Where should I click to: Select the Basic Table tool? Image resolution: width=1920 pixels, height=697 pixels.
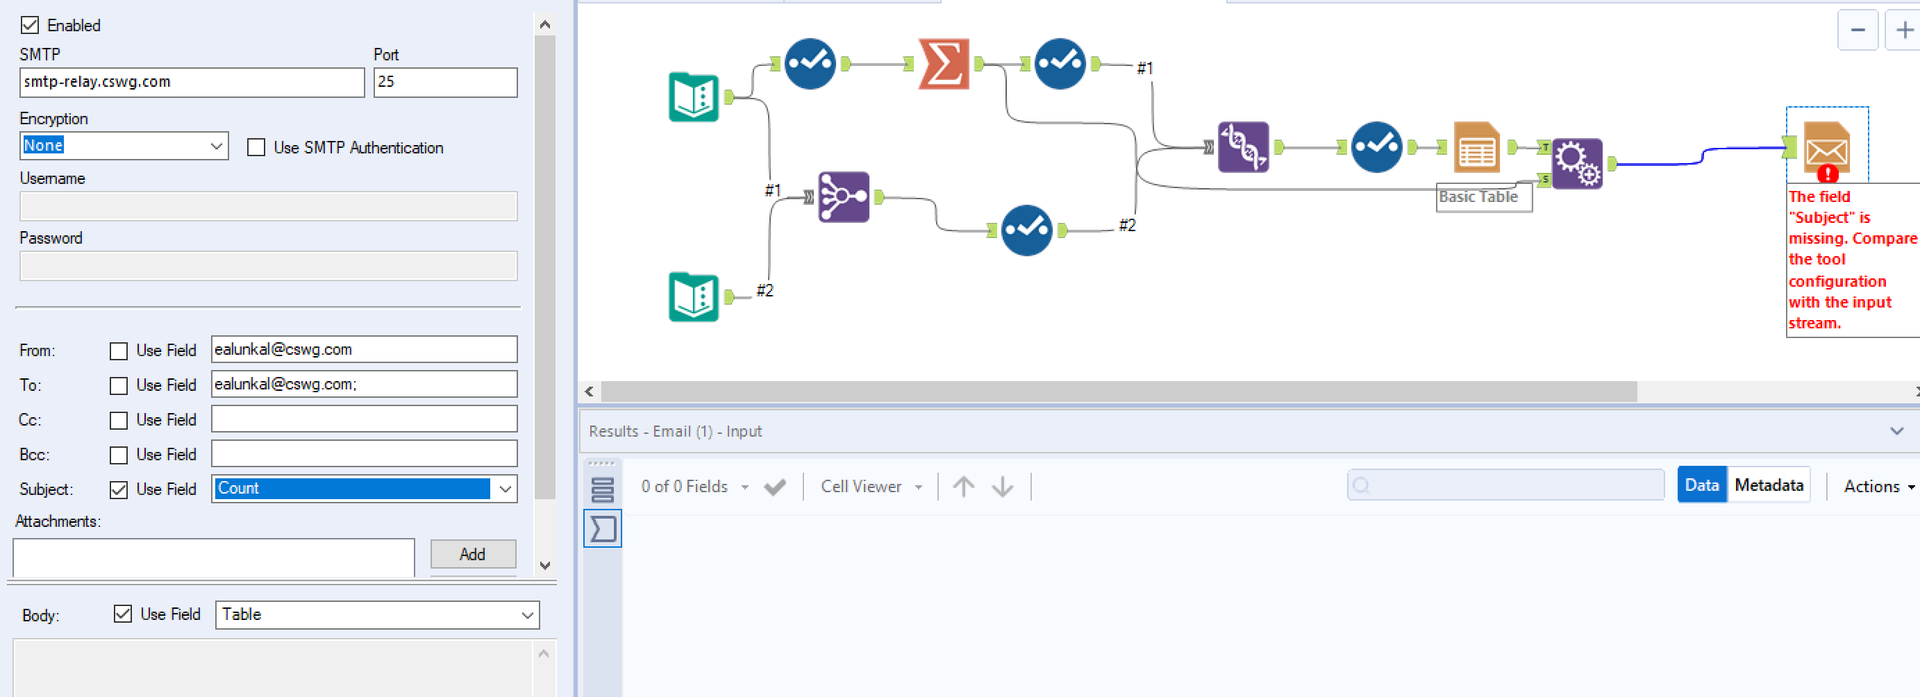(x=1476, y=147)
